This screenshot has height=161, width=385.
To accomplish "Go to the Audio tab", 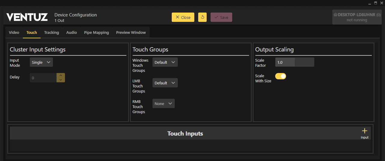I will pyautogui.click(x=72, y=33).
